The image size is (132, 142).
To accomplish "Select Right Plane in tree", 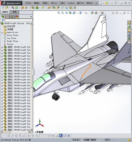I will point(12,41).
